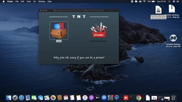Open the Finder menu
The width and height of the screenshot is (182, 102).
point(10,1)
